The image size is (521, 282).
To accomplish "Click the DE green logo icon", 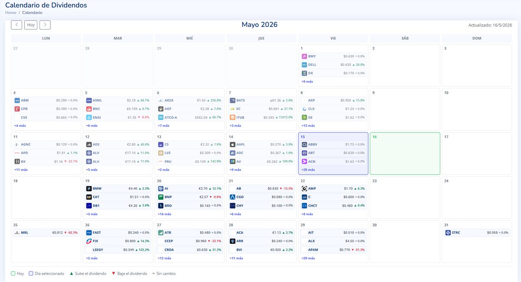I will pos(304,117).
